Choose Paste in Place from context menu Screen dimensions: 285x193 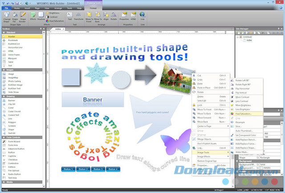211,88
